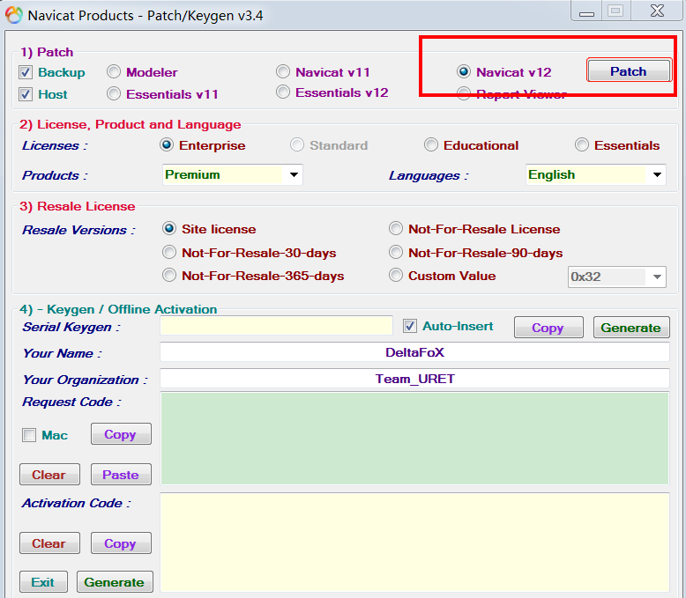Image resolution: width=686 pixels, height=598 pixels.
Task: Click the Your Name field containing DeltaFoX
Action: click(414, 352)
